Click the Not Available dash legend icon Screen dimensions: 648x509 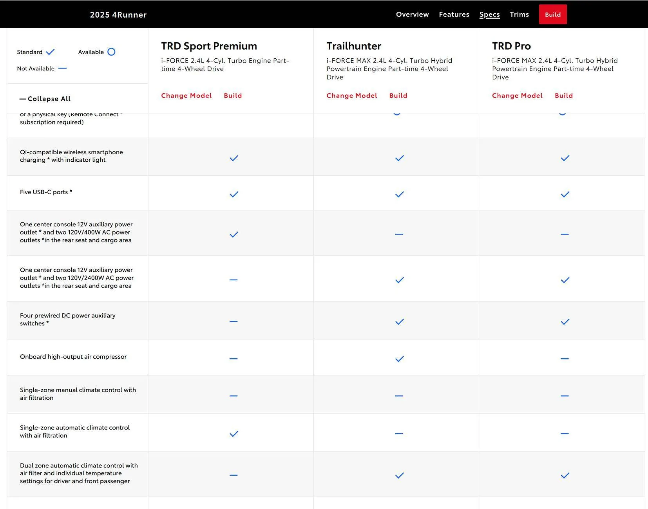pyautogui.click(x=62, y=69)
